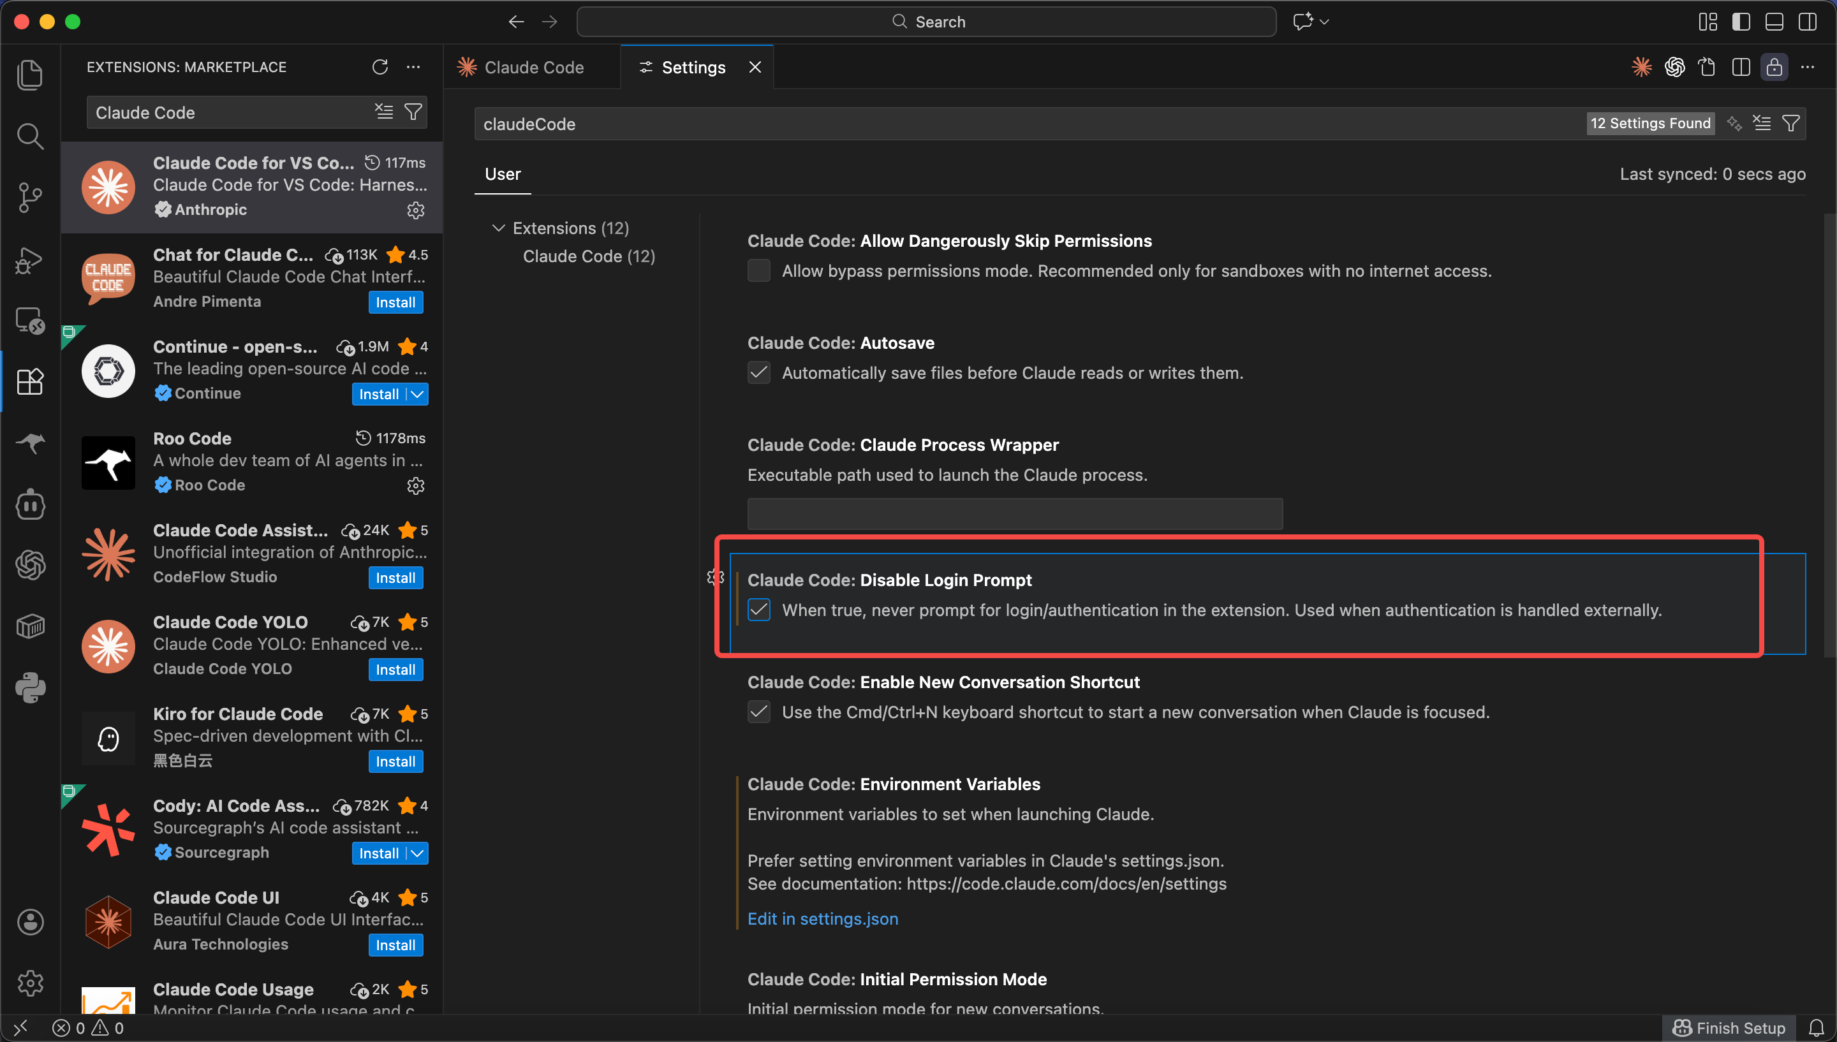This screenshot has width=1837, height=1042.
Task: Open the ChatGPT icon in the activity bar
Action: coord(30,566)
